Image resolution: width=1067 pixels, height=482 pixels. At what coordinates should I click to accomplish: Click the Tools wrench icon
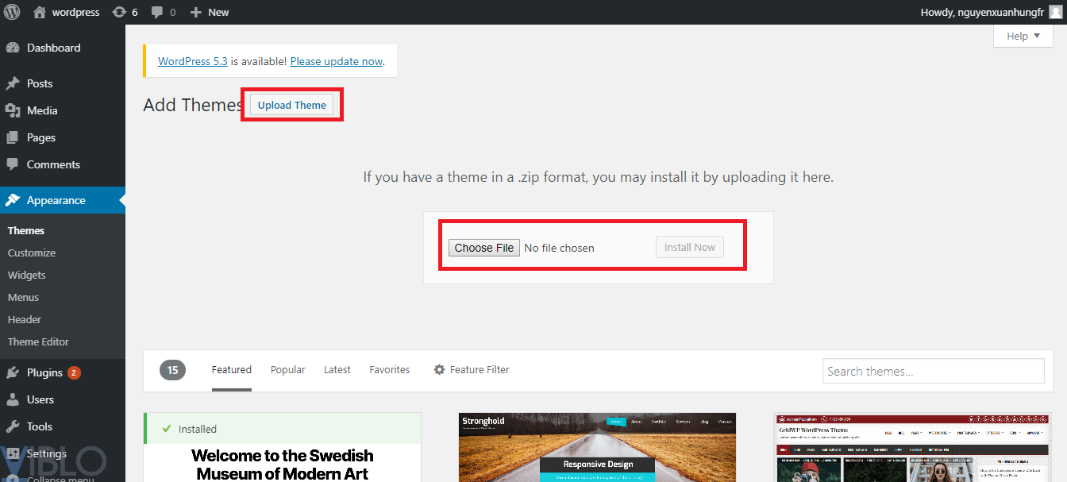click(13, 426)
